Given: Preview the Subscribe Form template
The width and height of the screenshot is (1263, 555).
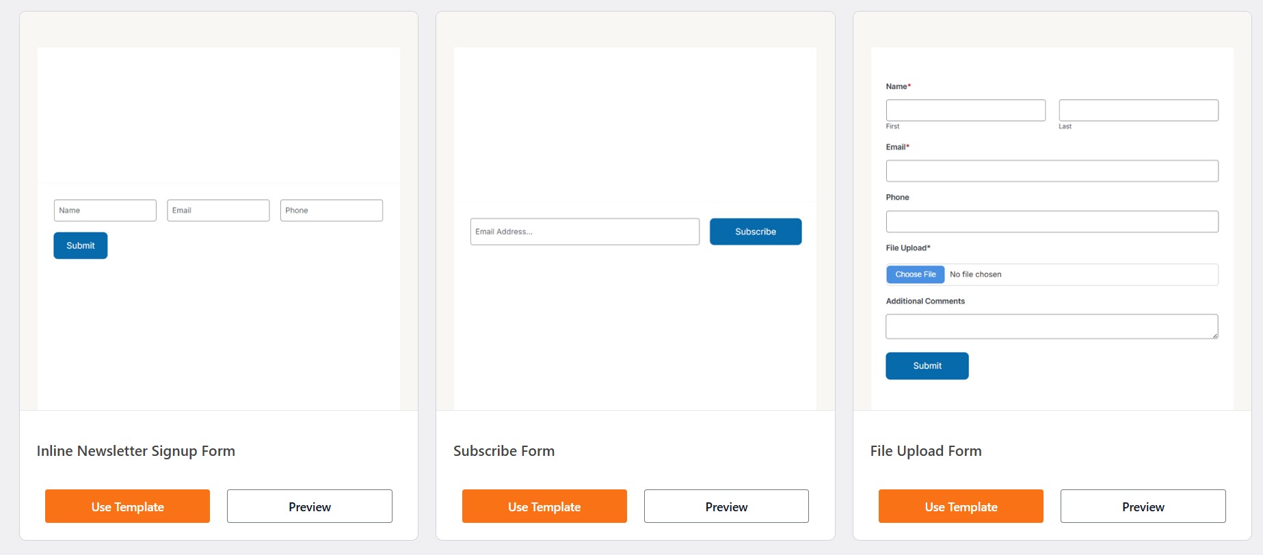Looking at the screenshot, I should coord(726,506).
